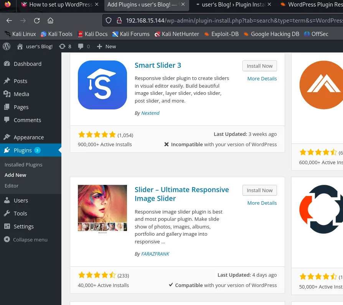Select Add New plugins submenu
343x305 pixels.
click(15, 175)
